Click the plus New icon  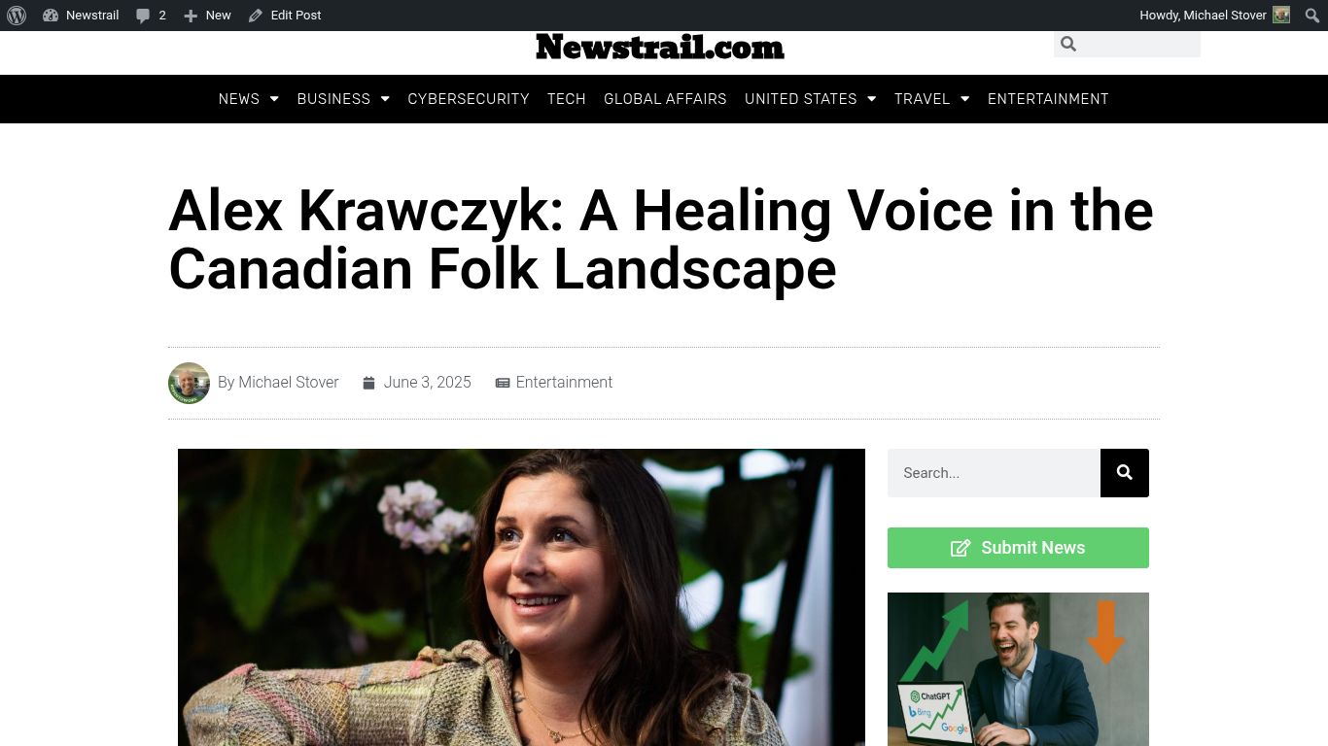191,16
